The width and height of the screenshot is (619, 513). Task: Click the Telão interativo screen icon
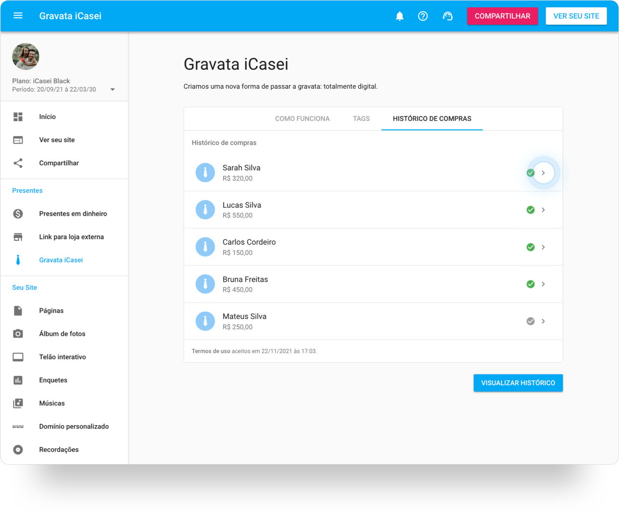point(18,357)
